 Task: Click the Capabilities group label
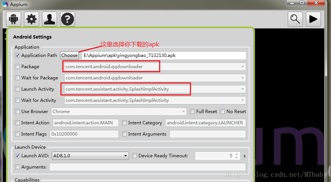(x=27, y=180)
